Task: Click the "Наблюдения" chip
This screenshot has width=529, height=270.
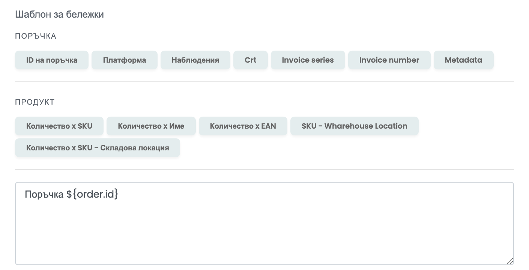Action: (195, 60)
